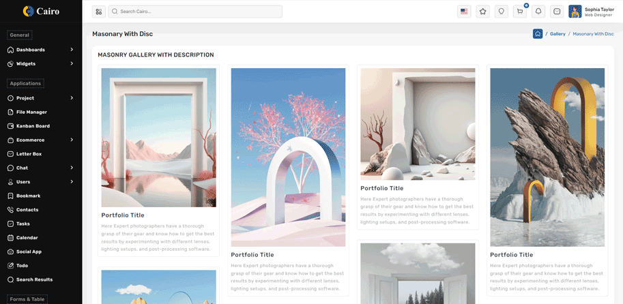Expand the Ecommerce sidebar menu

point(41,140)
